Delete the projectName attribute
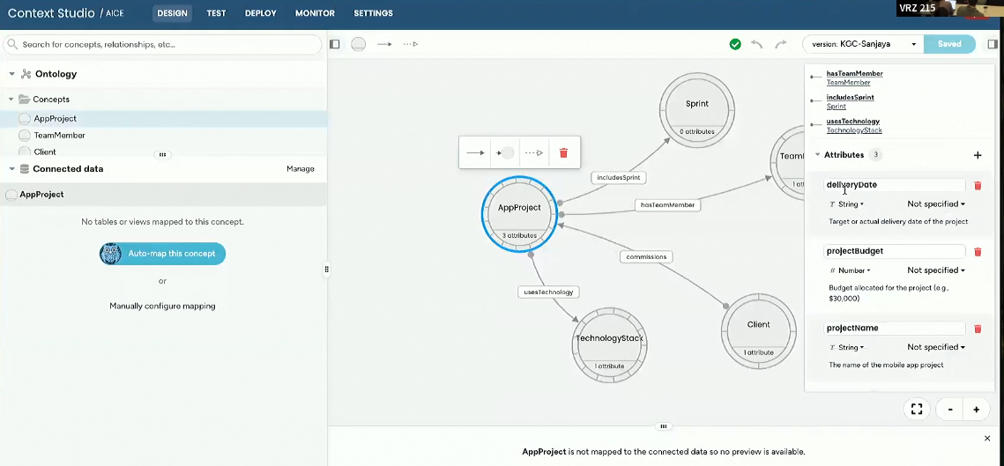This screenshot has height=466, width=1004. 978,329
